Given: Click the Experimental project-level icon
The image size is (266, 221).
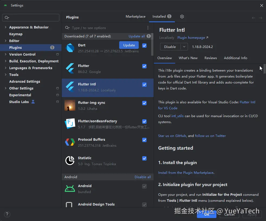Looking at the screenshot, I should [x=57, y=95].
